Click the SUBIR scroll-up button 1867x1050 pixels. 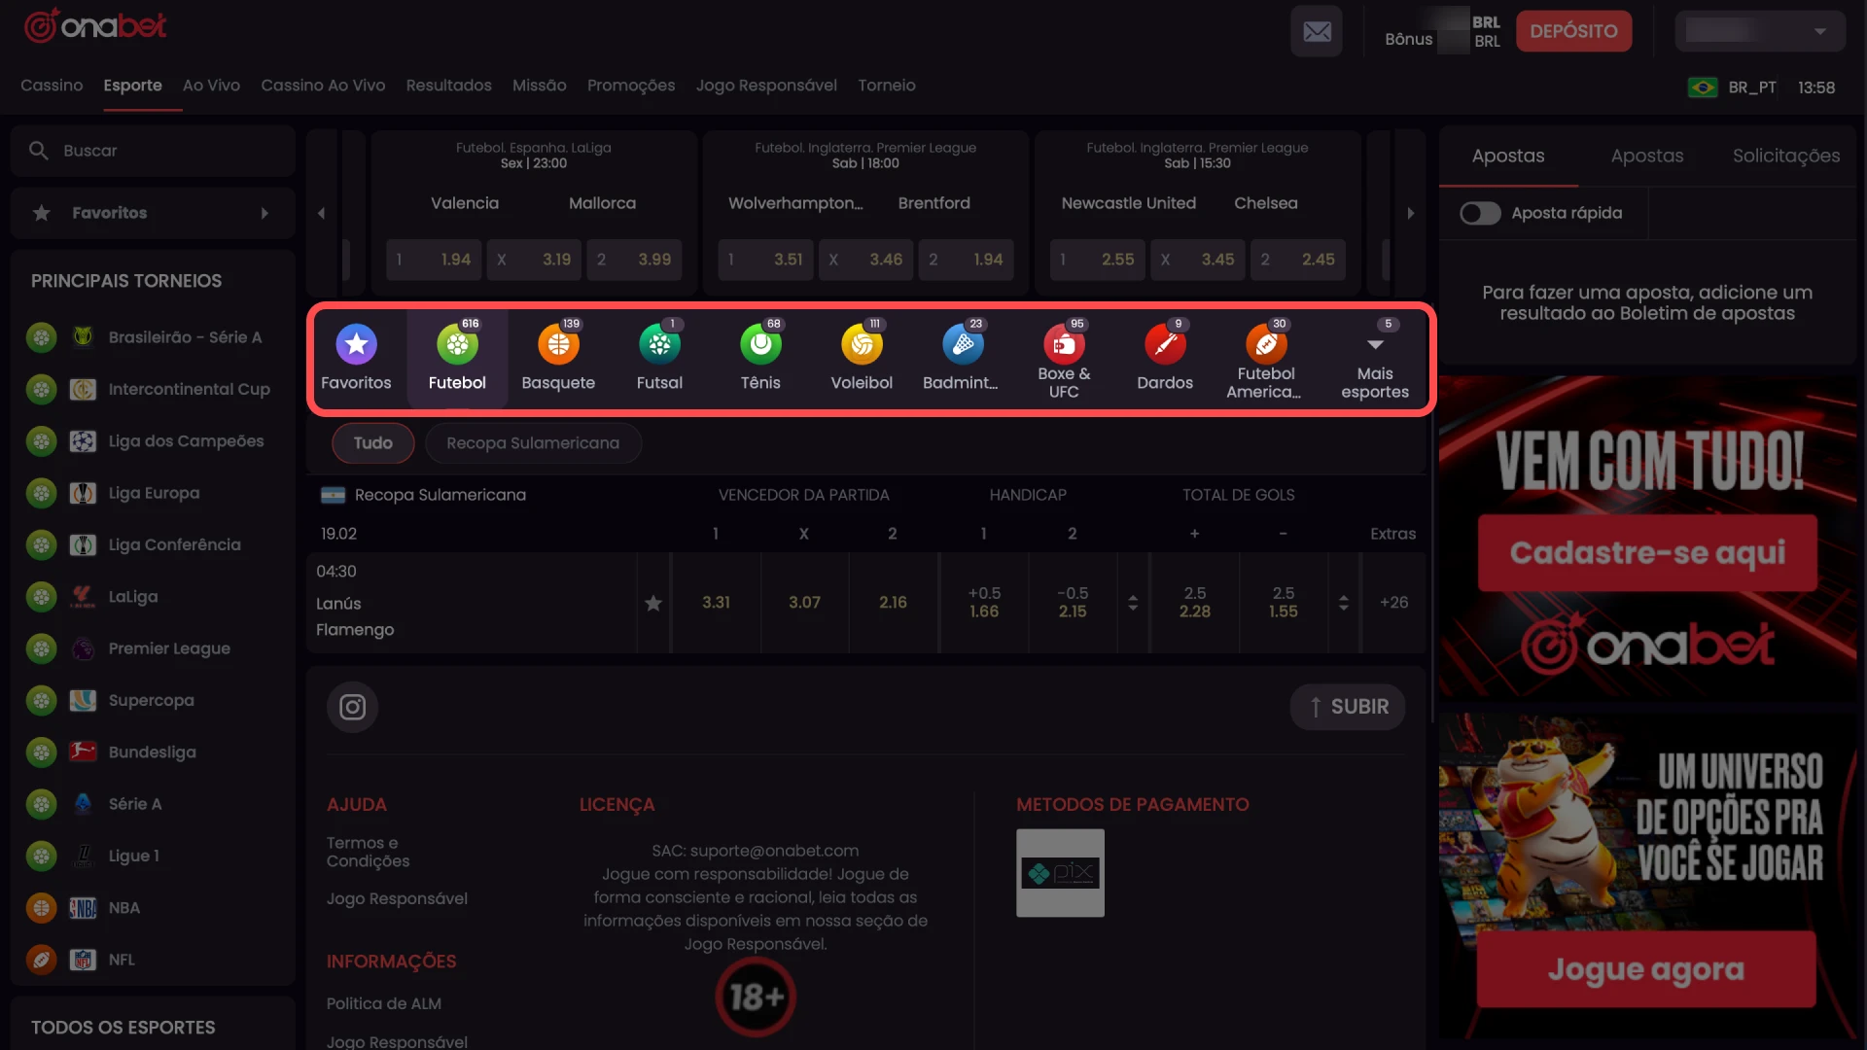point(1348,707)
